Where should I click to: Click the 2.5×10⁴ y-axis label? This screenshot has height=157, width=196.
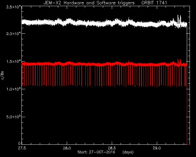[13, 7]
